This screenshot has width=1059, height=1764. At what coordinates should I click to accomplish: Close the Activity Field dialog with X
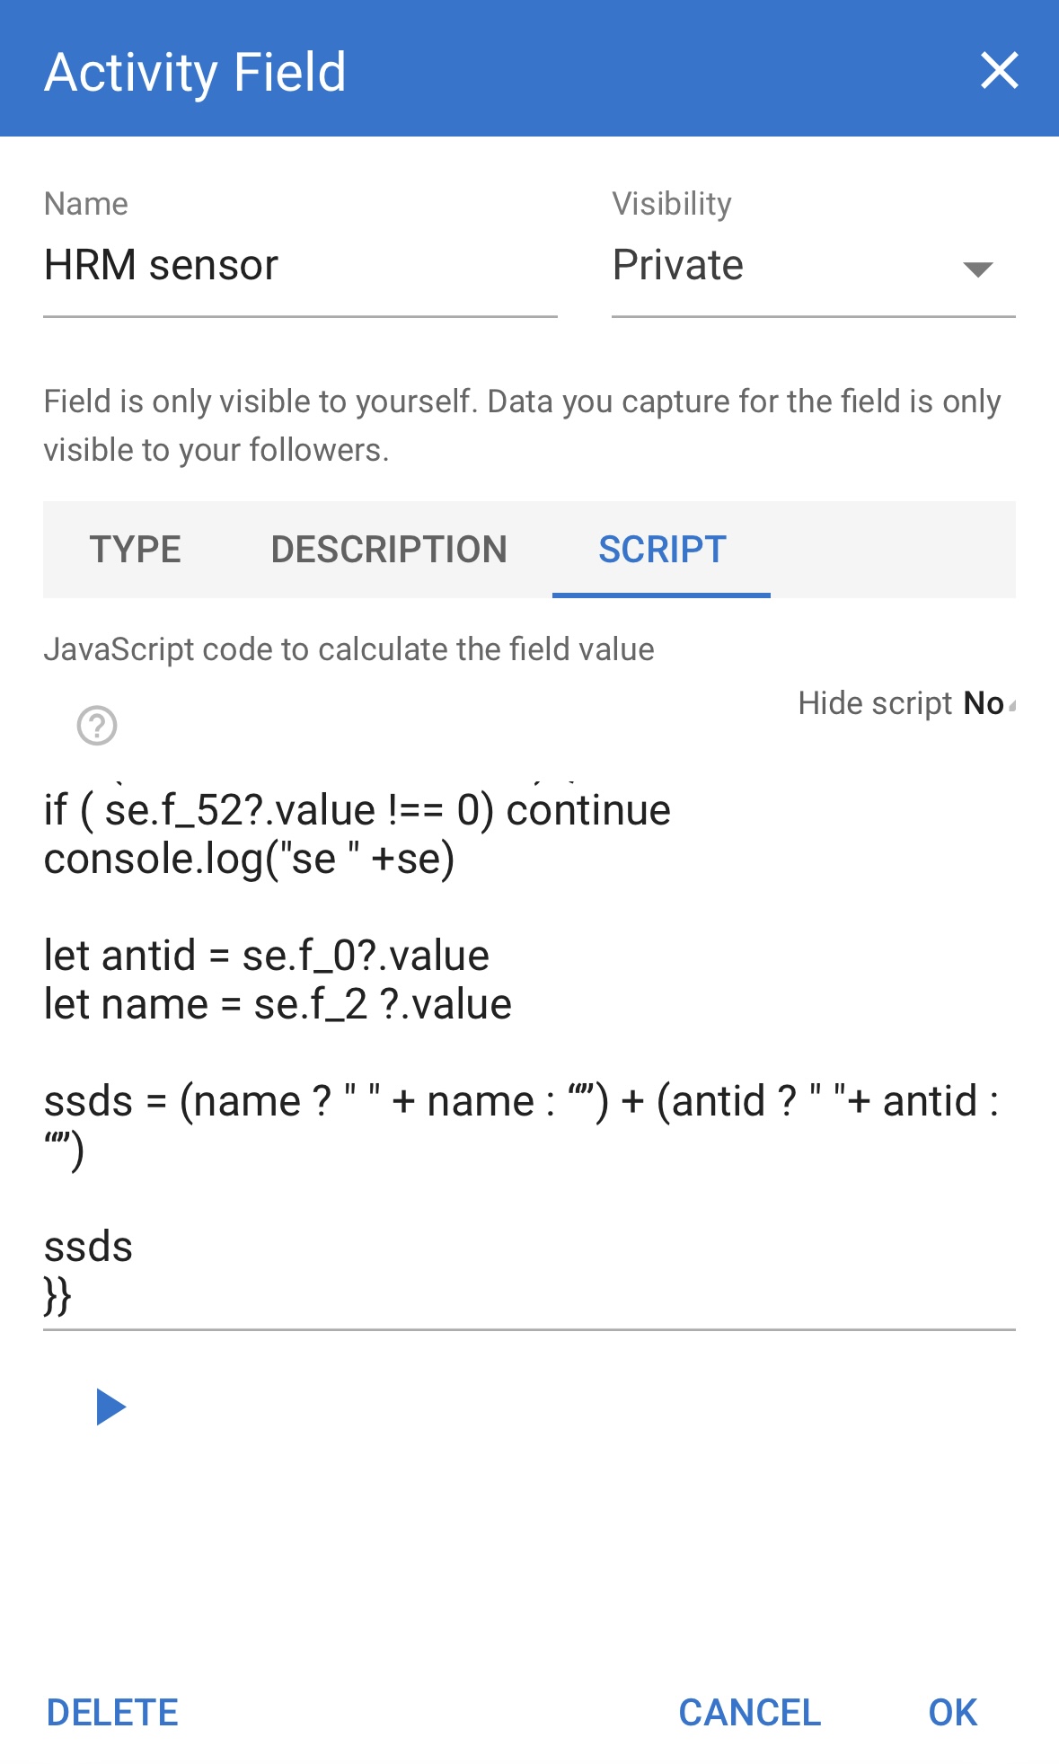[999, 71]
